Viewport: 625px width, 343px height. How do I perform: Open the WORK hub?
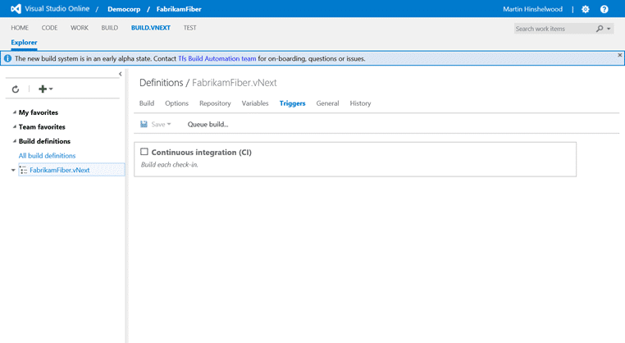coord(80,28)
